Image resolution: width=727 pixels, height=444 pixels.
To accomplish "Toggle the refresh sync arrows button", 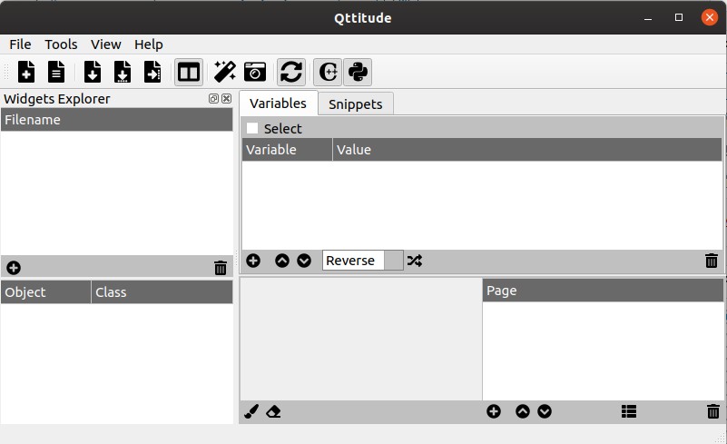I will coord(291,72).
